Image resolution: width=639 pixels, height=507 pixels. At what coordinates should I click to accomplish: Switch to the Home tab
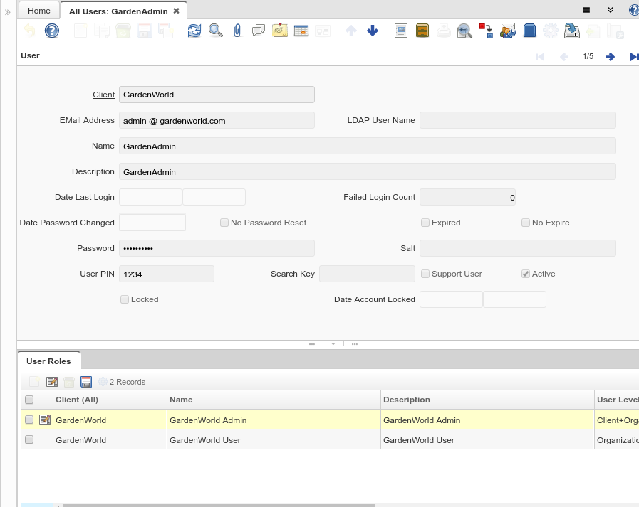(x=39, y=11)
